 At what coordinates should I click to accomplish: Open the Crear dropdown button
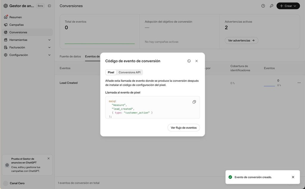pyautogui.click(x=288, y=6)
